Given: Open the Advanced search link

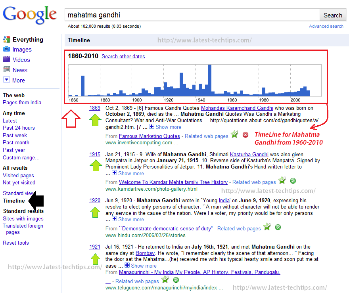Looking at the screenshot, I should click(x=326, y=26).
